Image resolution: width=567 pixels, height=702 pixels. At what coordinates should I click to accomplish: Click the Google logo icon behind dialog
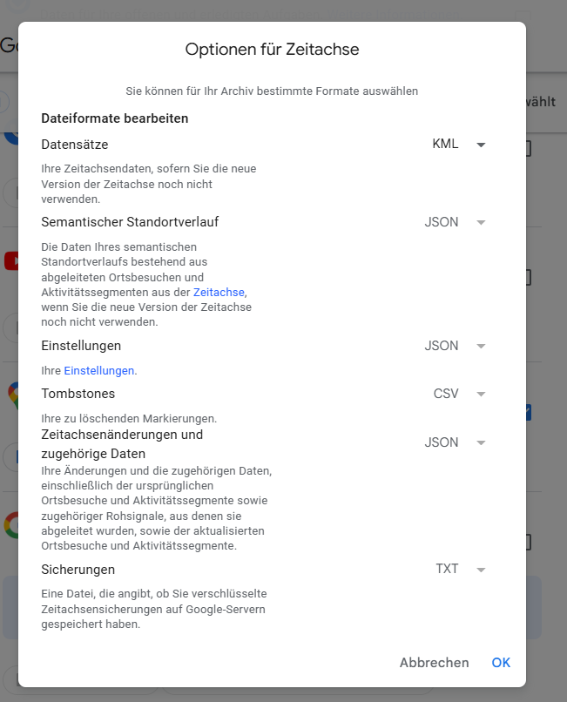(12, 525)
